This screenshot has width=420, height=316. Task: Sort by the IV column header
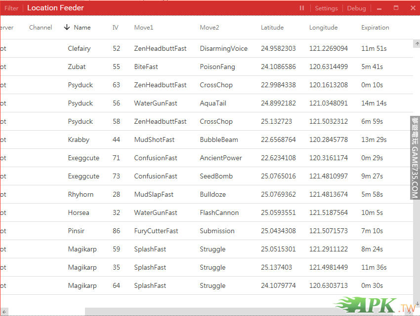coord(116,27)
